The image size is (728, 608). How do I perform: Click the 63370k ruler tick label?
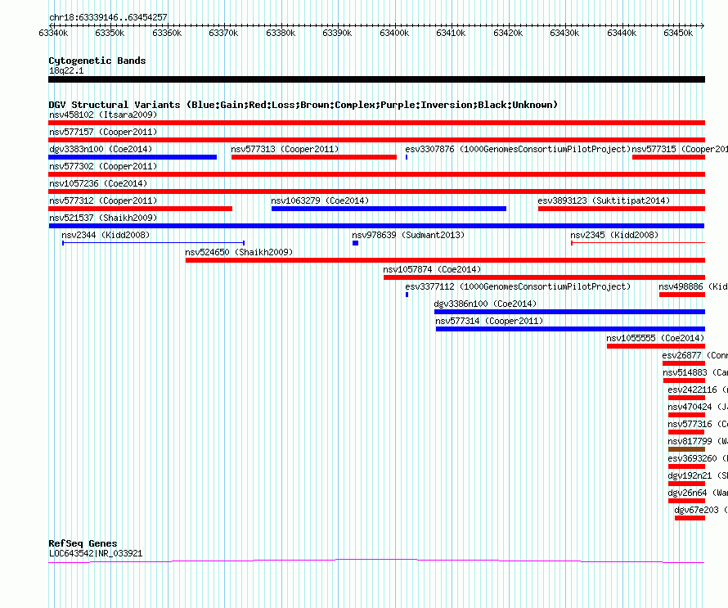coord(223,33)
